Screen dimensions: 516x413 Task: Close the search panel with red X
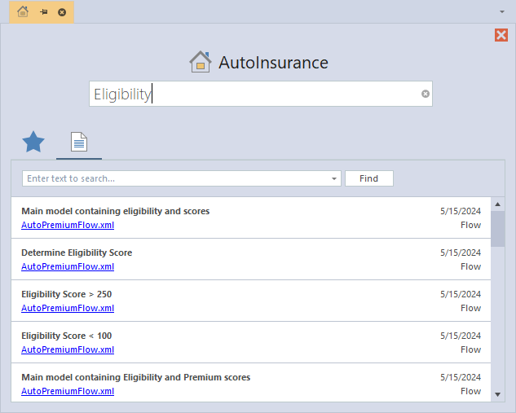(501, 35)
